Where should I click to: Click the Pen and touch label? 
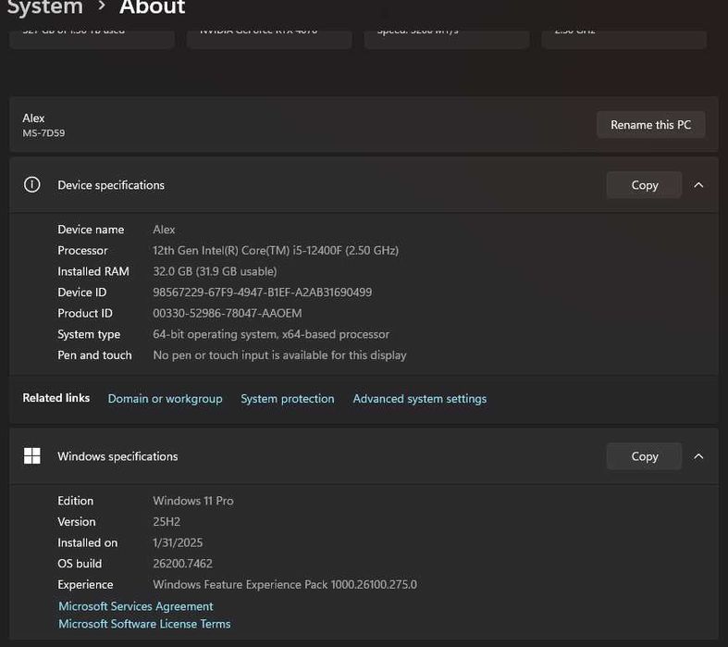(94, 355)
